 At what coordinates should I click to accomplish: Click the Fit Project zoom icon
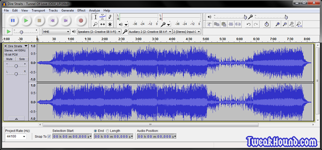[x=299, y=24]
